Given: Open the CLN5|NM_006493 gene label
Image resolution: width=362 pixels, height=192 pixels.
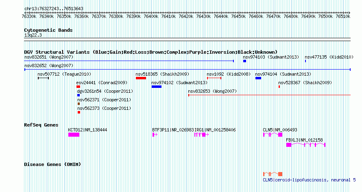Looking at the screenshot, I should 280,130.
